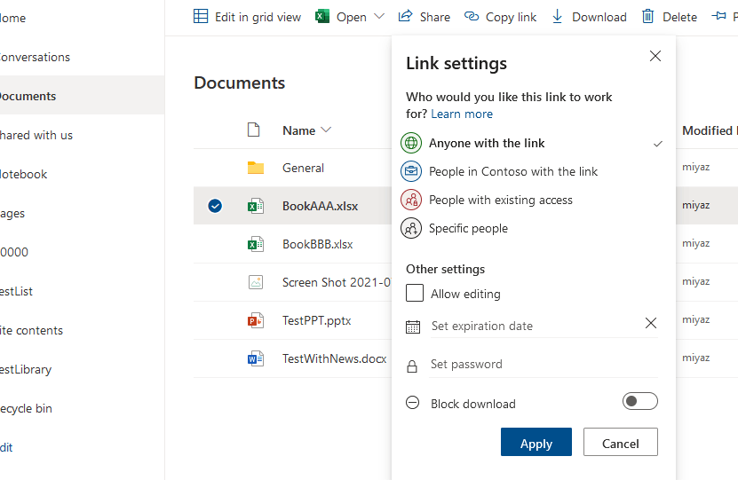Click the calendar icon for expiration date
Image resolution: width=738 pixels, height=480 pixels.
[x=413, y=327]
